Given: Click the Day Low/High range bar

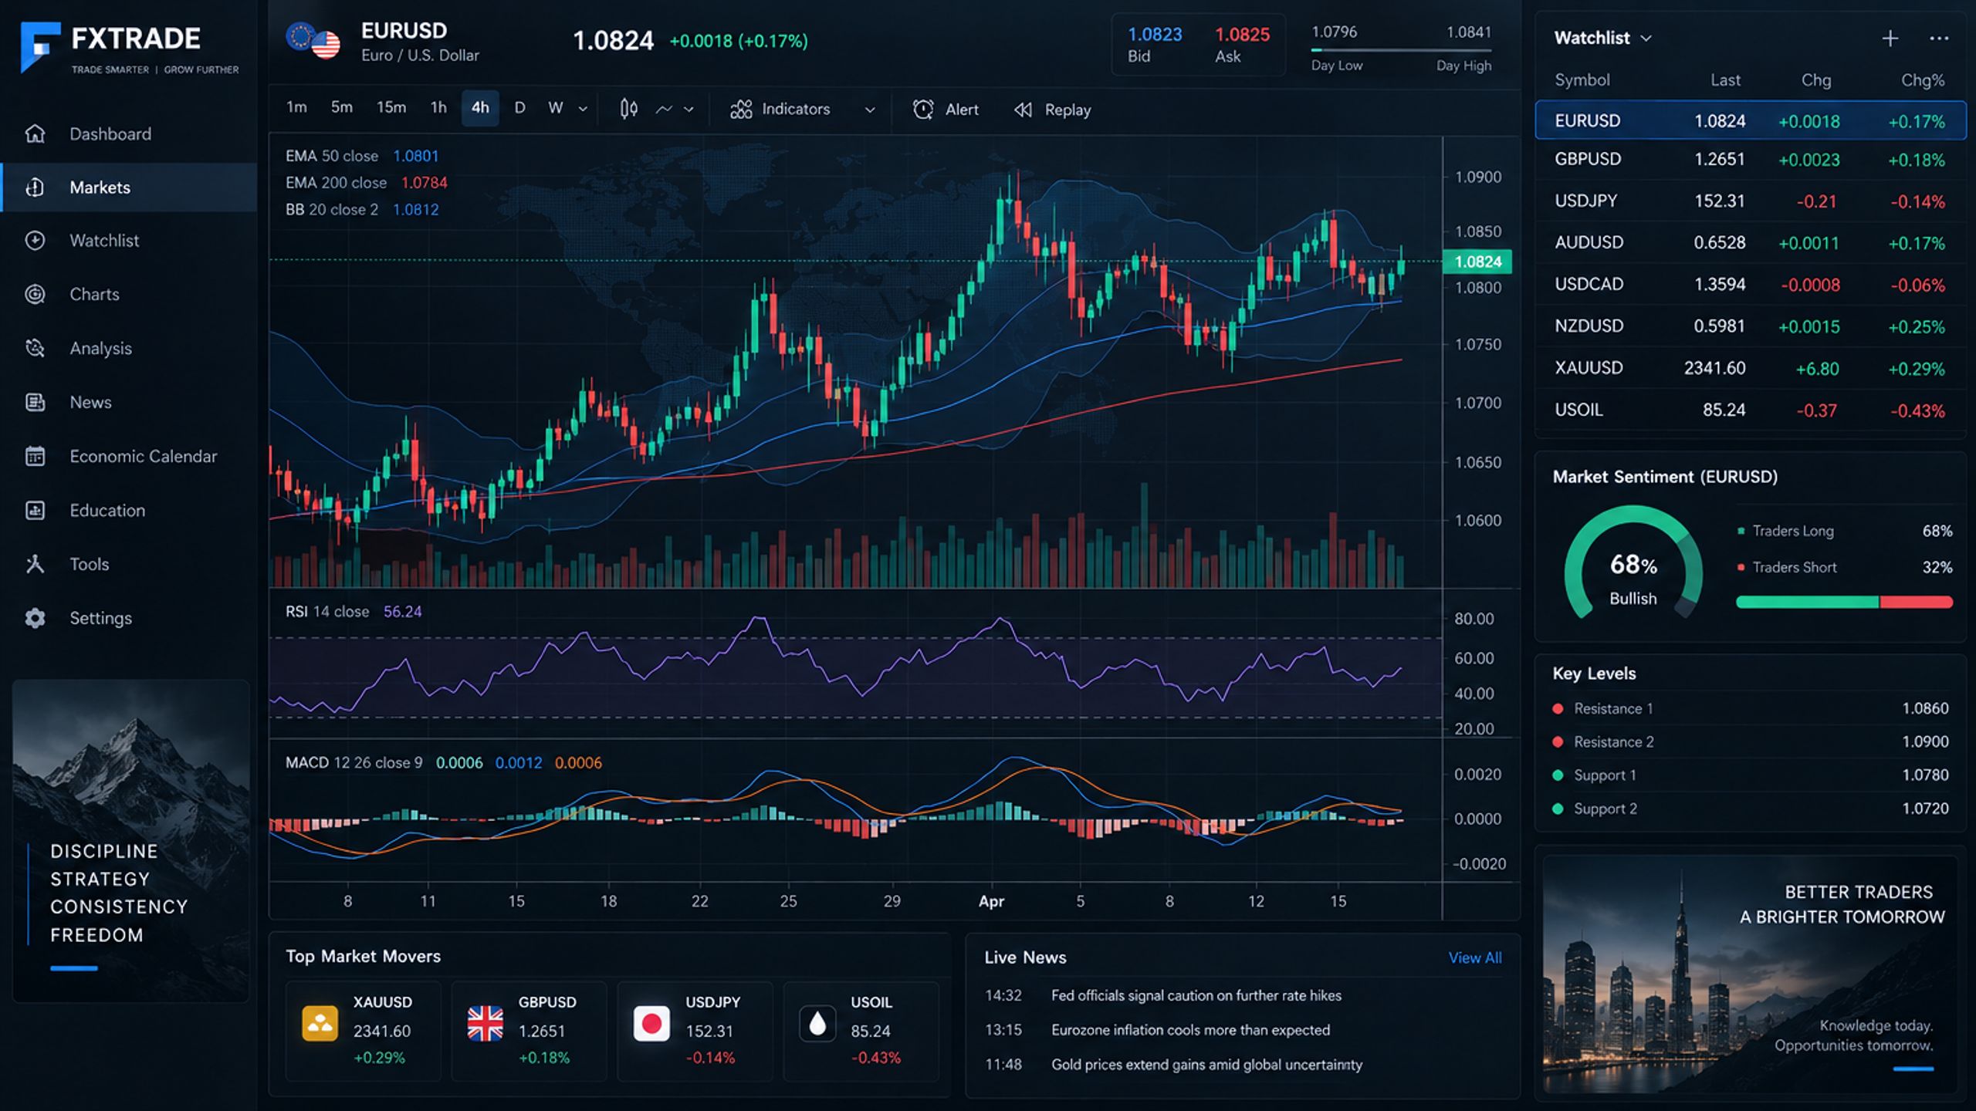Looking at the screenshot, I should pos(1401,50).
